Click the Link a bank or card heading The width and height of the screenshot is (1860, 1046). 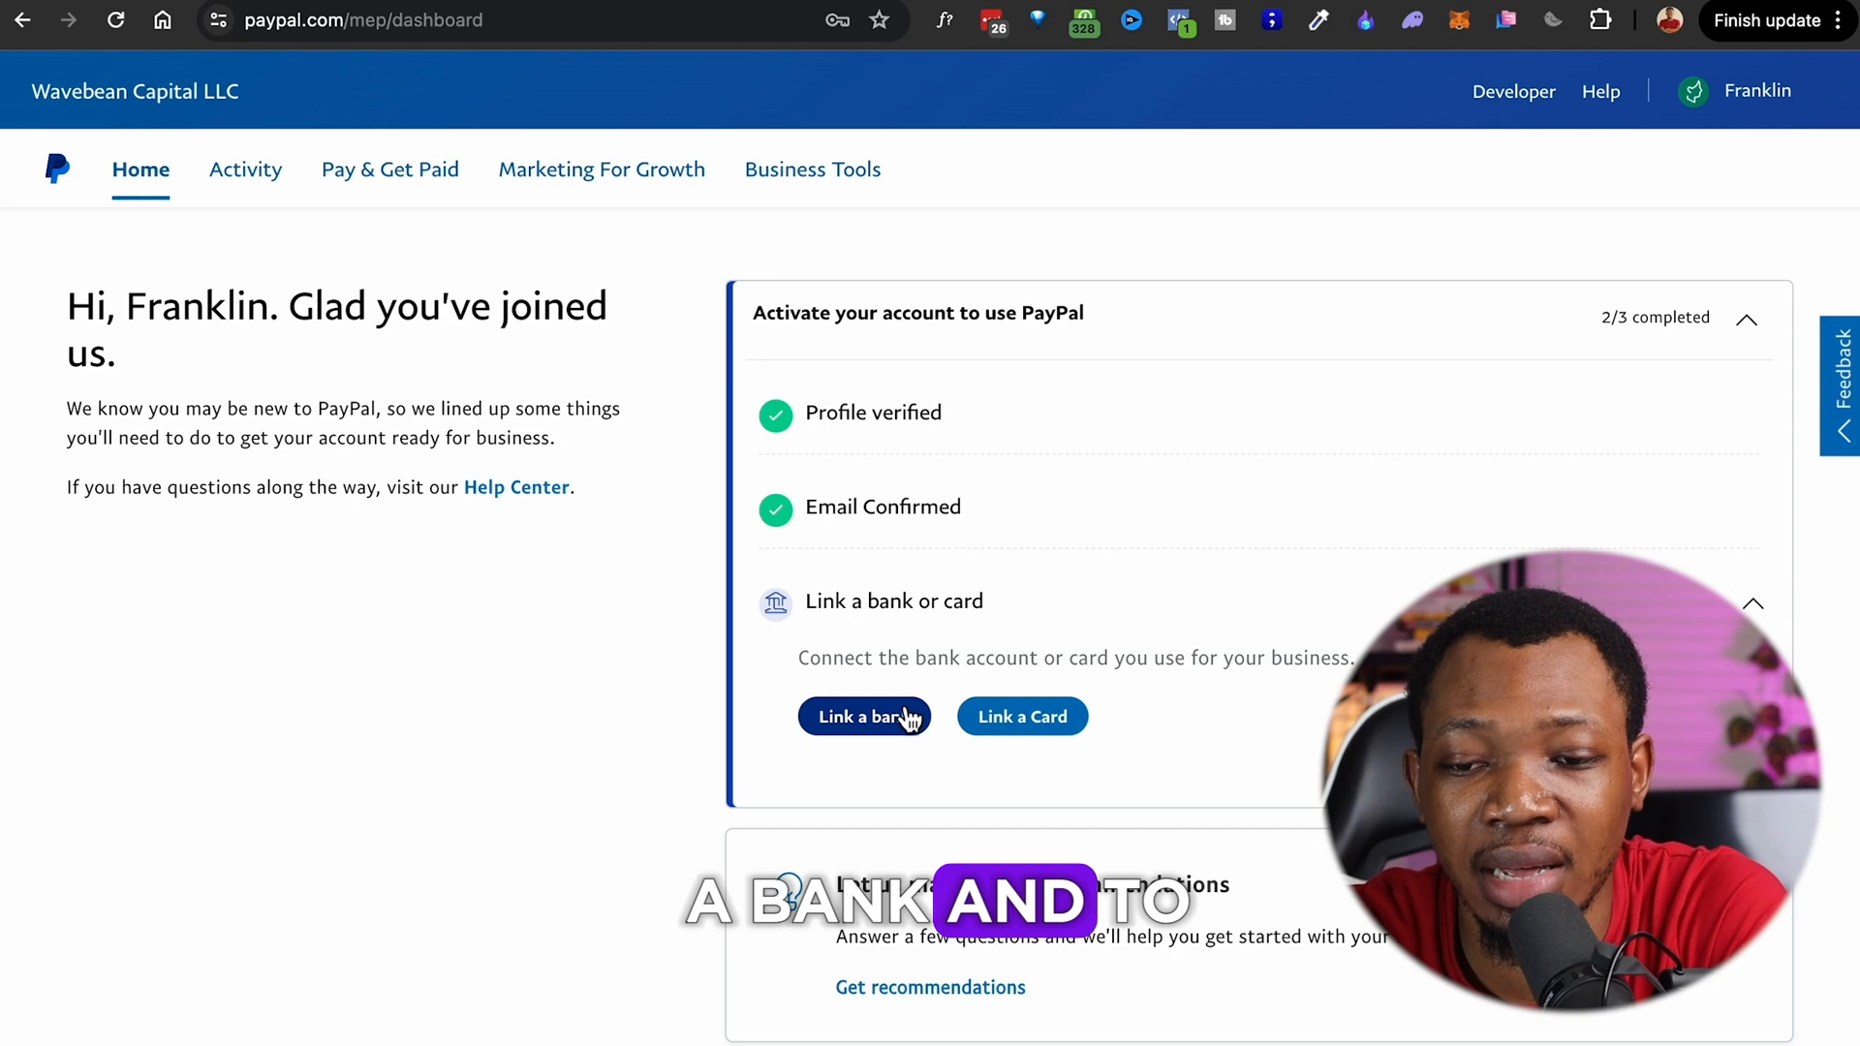point(893,600)
